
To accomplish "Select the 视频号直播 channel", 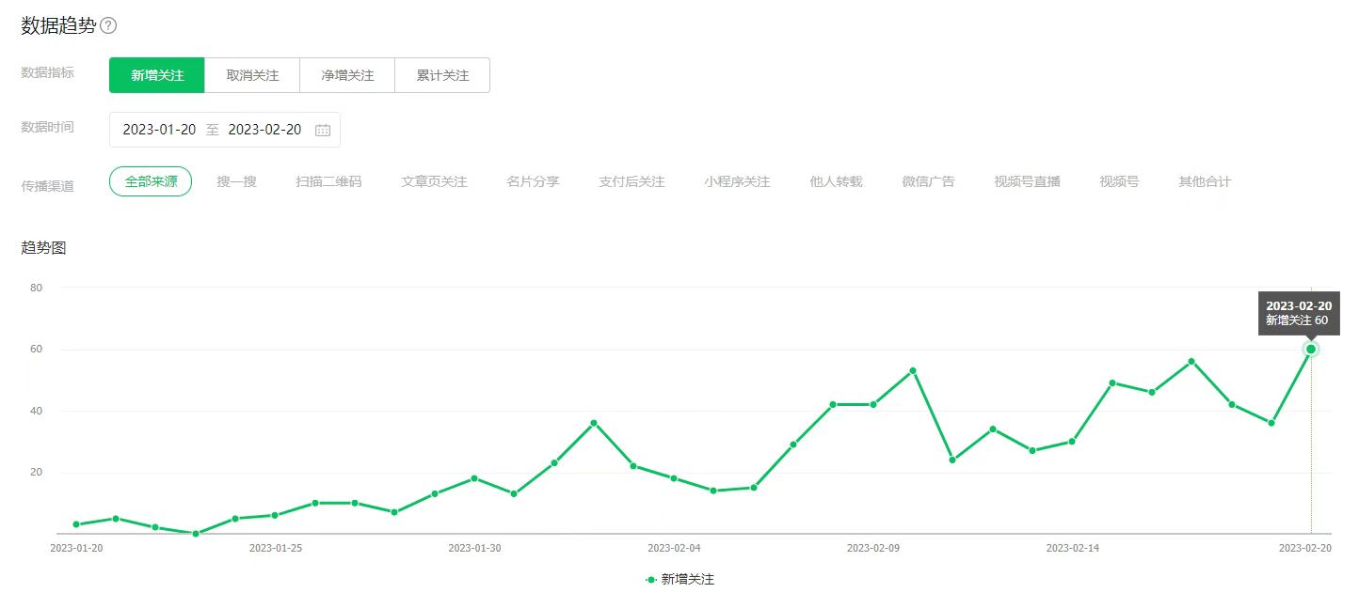I will (1027, 181).
